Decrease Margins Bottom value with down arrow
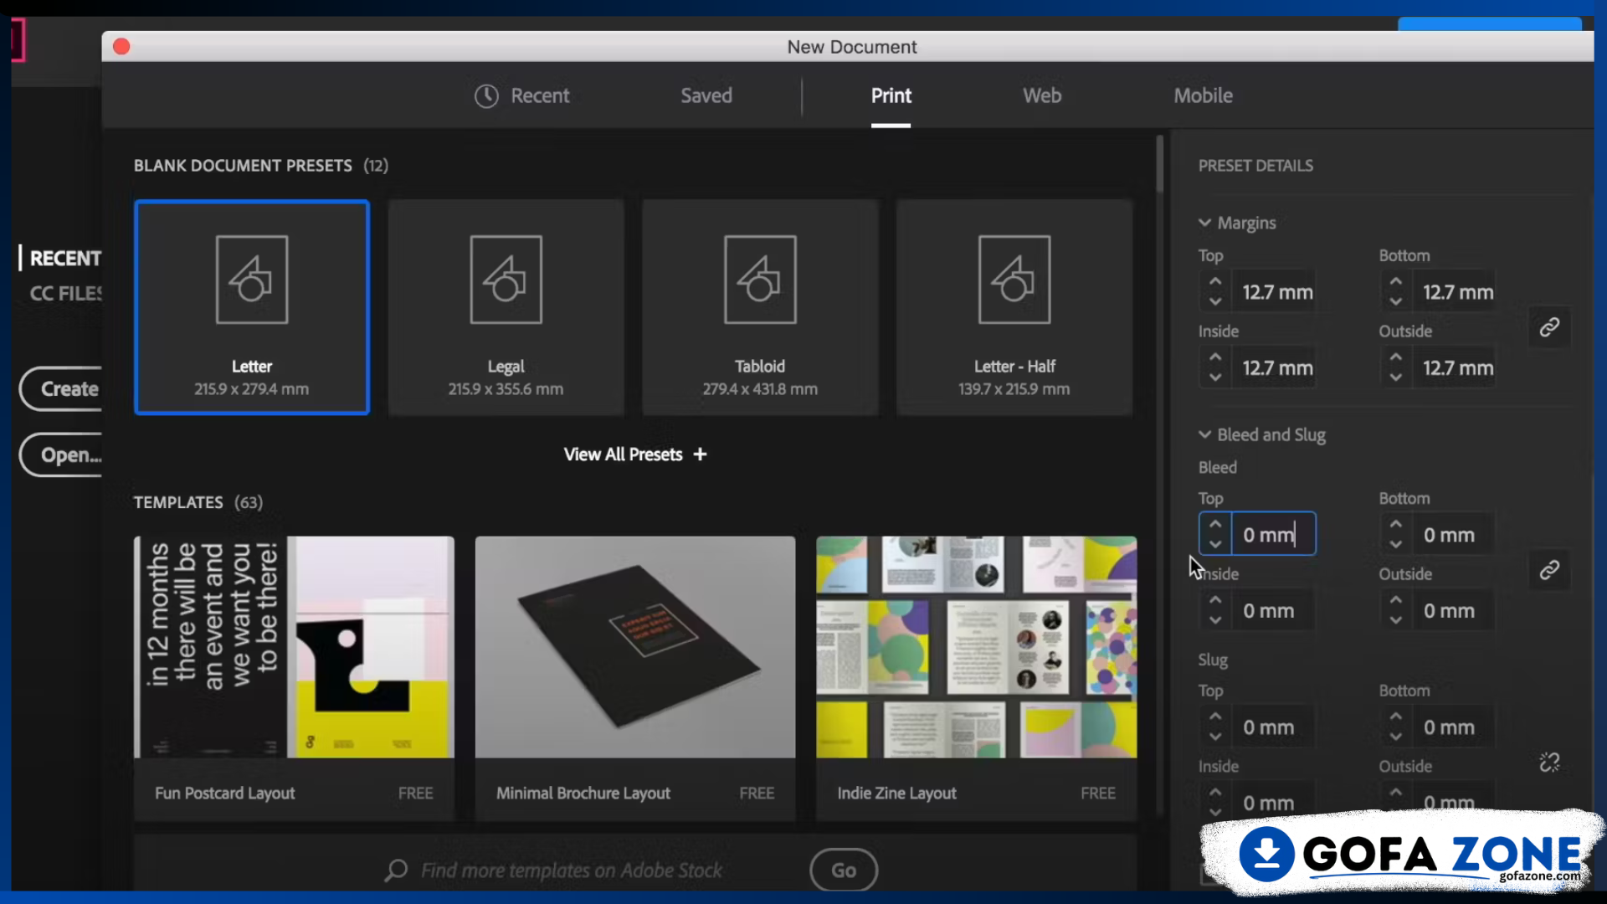 (x=1396, y=301)
